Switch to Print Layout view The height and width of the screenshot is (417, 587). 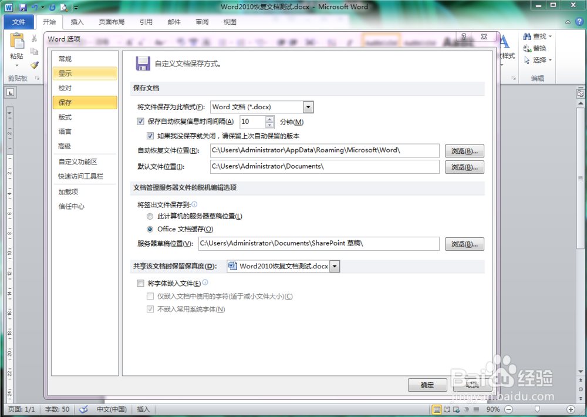[437, 409]
